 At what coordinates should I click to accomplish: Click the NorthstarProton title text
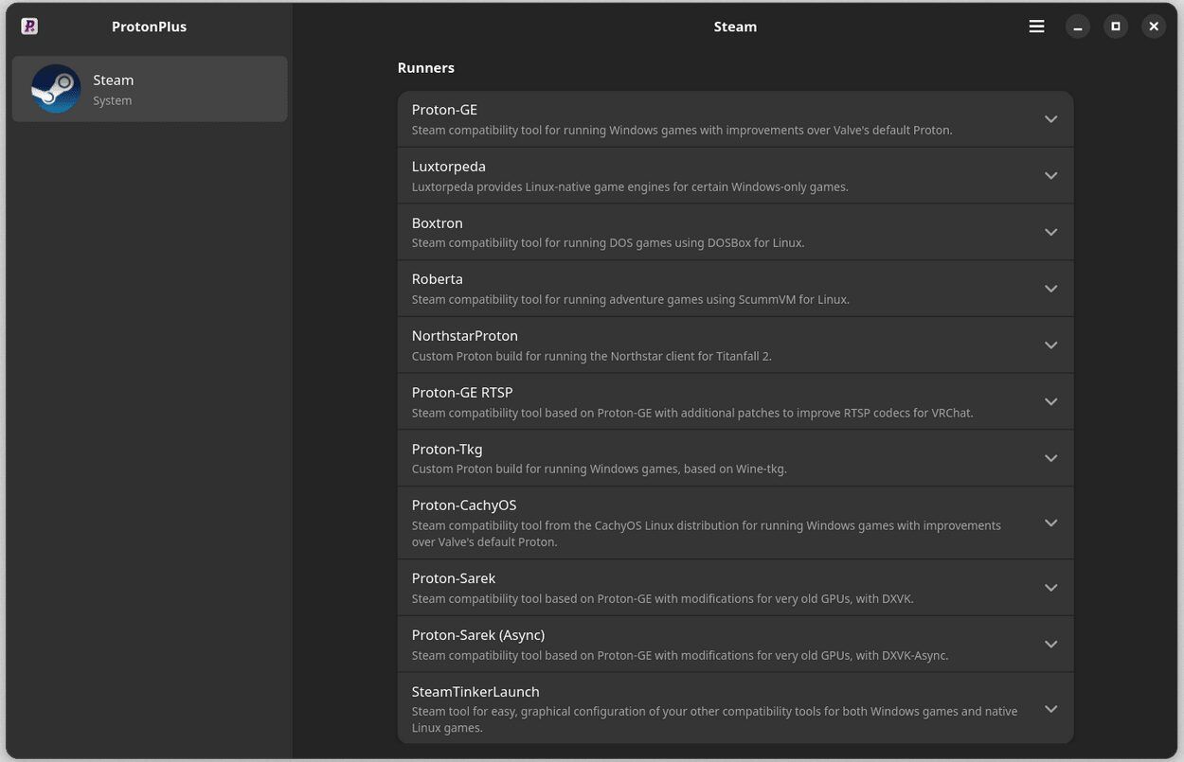465,336
